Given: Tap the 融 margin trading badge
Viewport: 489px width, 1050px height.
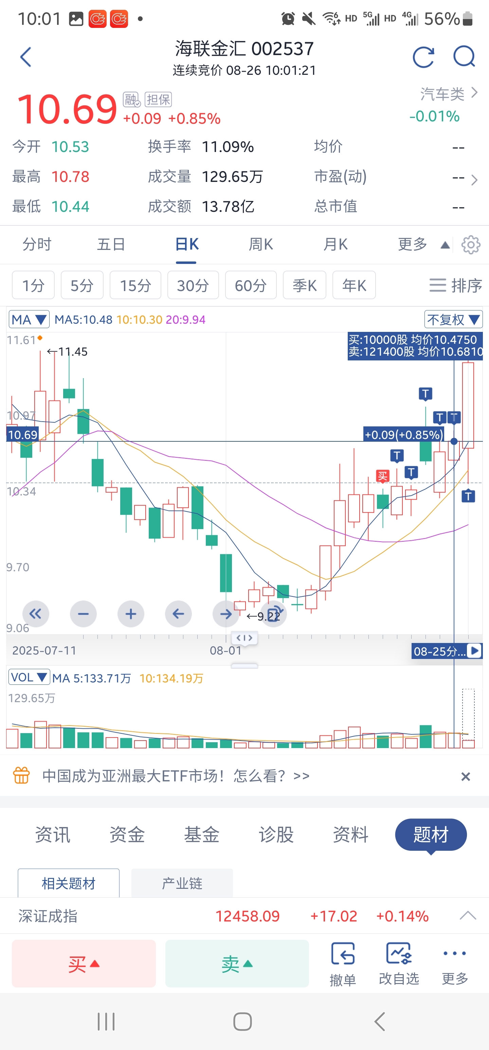Looking at the screenshot, I should pos(131,99).
